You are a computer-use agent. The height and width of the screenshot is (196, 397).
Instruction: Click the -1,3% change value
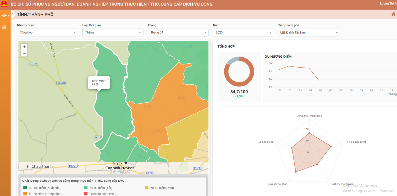[239, 96]
